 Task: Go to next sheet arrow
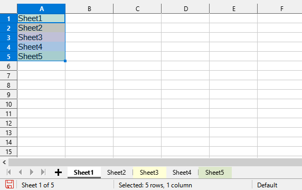coord(32,172)
